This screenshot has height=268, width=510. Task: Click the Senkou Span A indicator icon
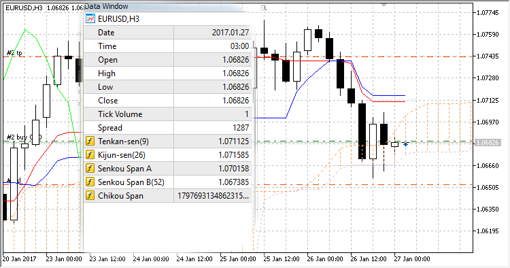(90, 169)
